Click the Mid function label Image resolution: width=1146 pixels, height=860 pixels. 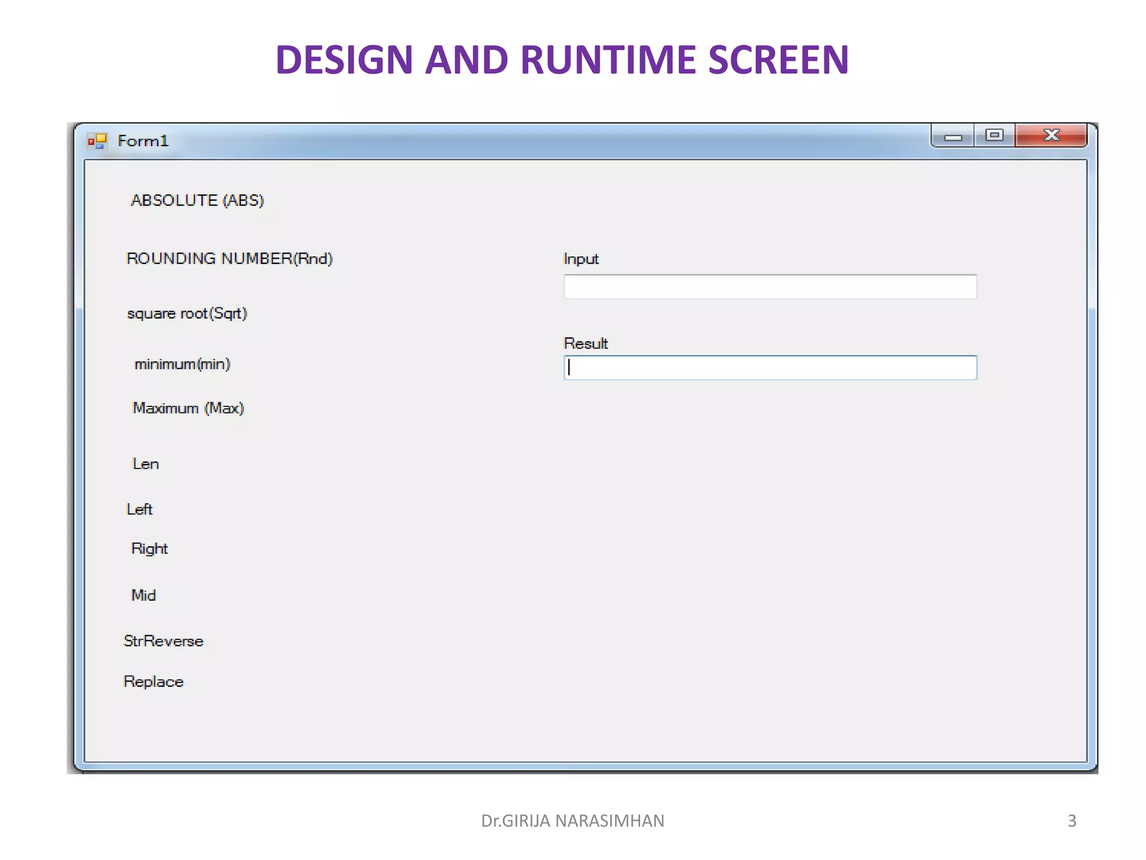tap(143, 595)
